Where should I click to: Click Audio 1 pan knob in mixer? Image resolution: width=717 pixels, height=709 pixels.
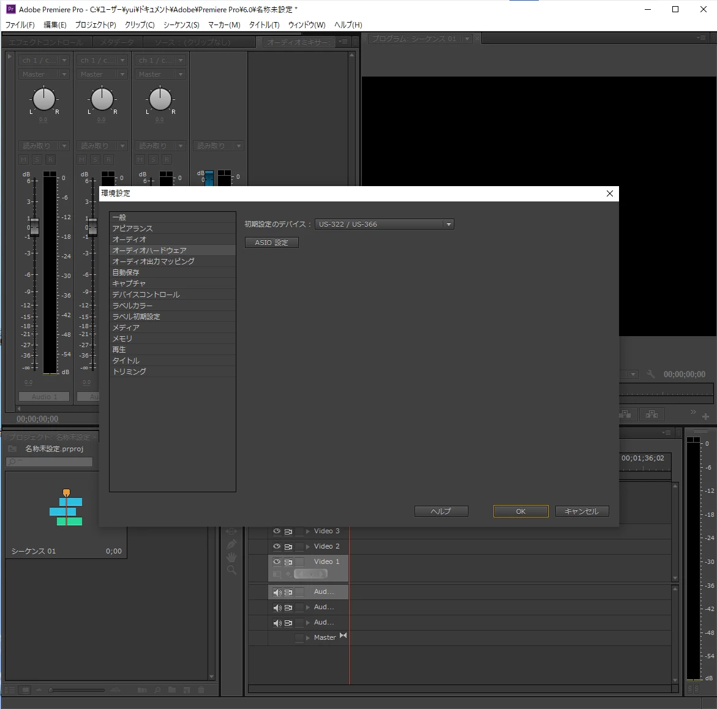click(44, 99)
